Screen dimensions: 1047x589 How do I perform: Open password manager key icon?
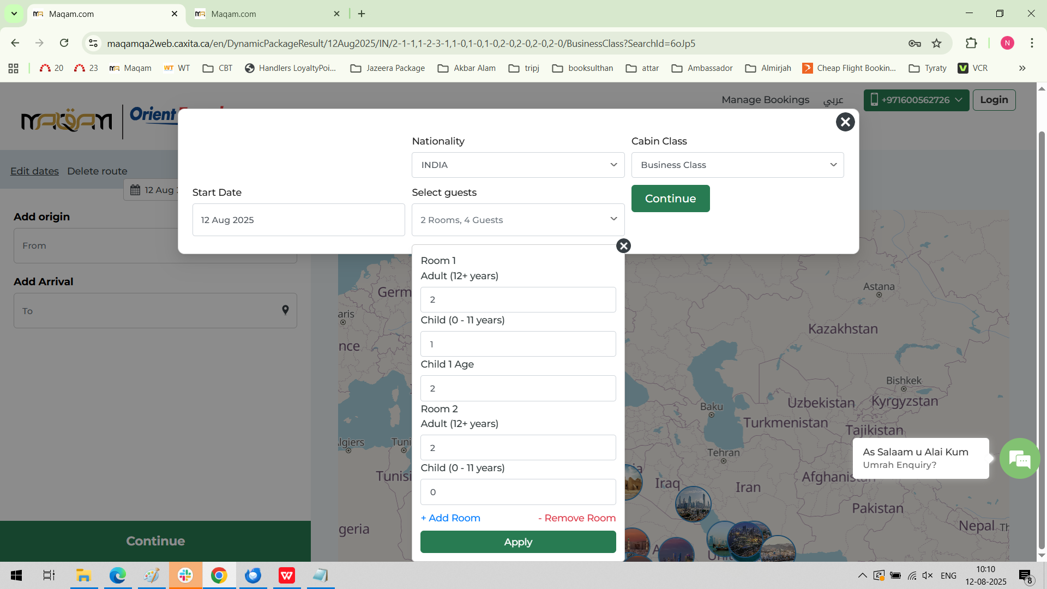click(x=914, y=44)
